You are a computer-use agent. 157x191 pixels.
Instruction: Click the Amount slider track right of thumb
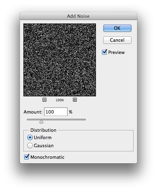coord(65,120)
